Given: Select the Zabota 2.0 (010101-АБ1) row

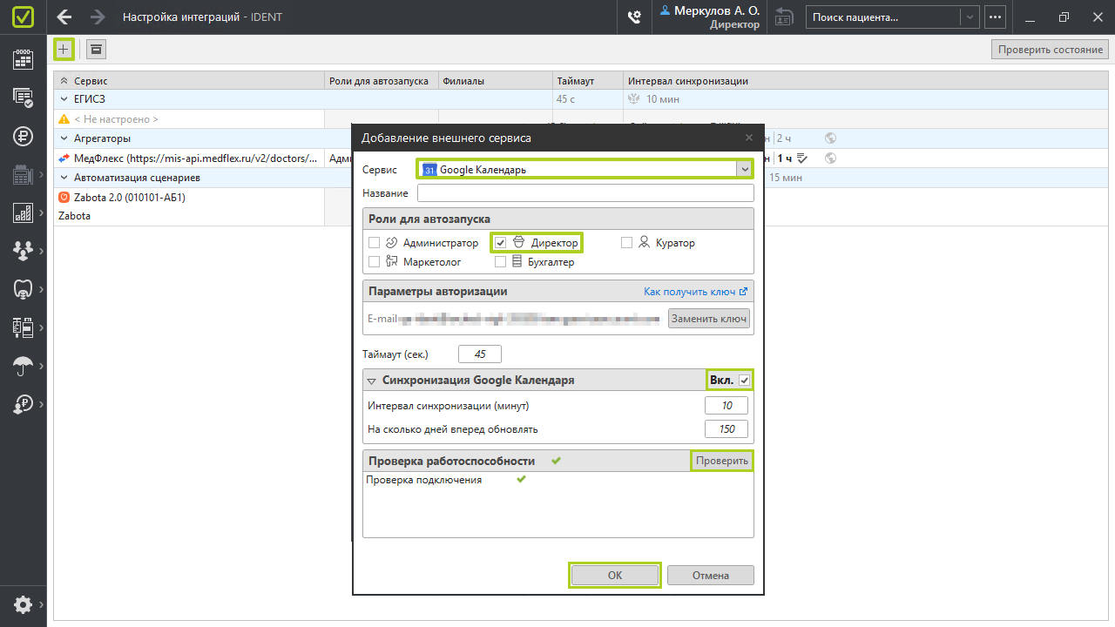Looking at the screenshot, I should pyautogui.click(x=191, y=198).
